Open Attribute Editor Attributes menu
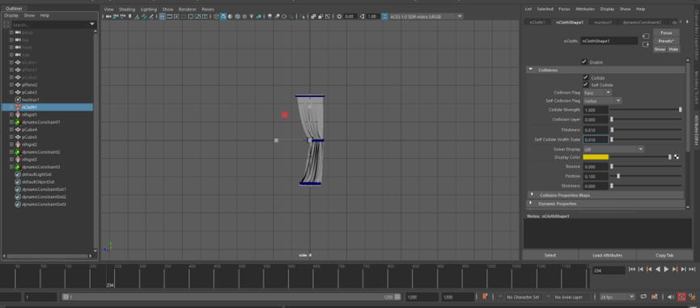This screenshot has width=700, height=308. click(x=585, y=9)
